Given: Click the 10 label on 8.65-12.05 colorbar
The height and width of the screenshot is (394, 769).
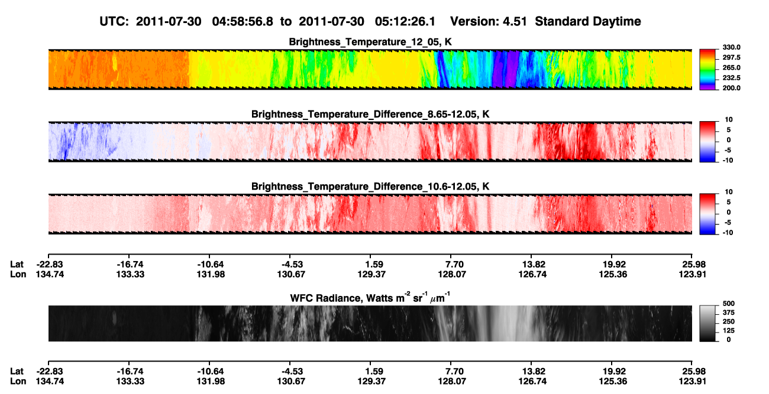Looking at the screenshot, I should click(x=729, y=120).
